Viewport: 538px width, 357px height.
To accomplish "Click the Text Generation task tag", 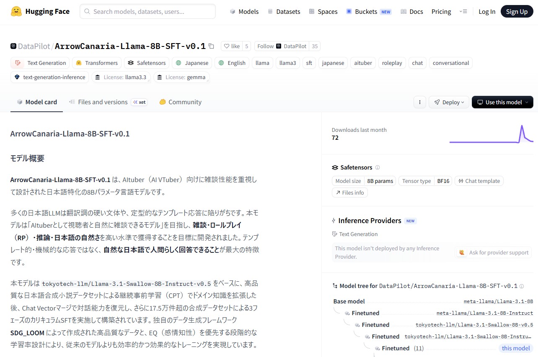I will coord(41,63).
